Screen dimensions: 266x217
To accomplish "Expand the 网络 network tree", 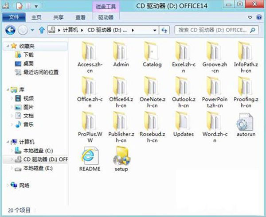I will pos(8,186).
